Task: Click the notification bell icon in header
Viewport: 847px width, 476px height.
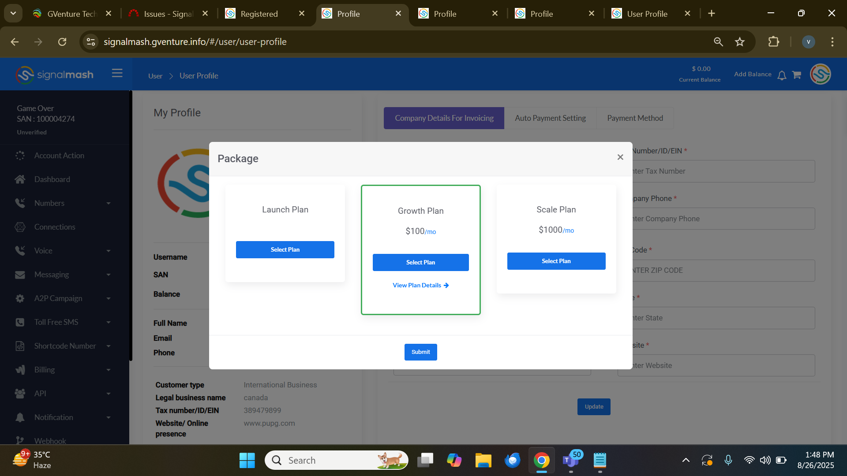Action: point(782,75)
